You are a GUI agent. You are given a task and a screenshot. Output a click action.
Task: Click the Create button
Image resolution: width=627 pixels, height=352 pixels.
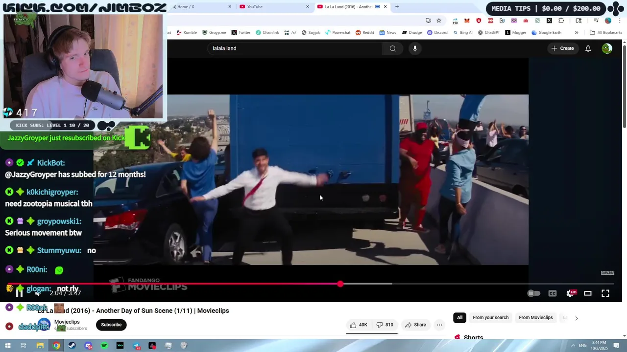pos(562,48)
